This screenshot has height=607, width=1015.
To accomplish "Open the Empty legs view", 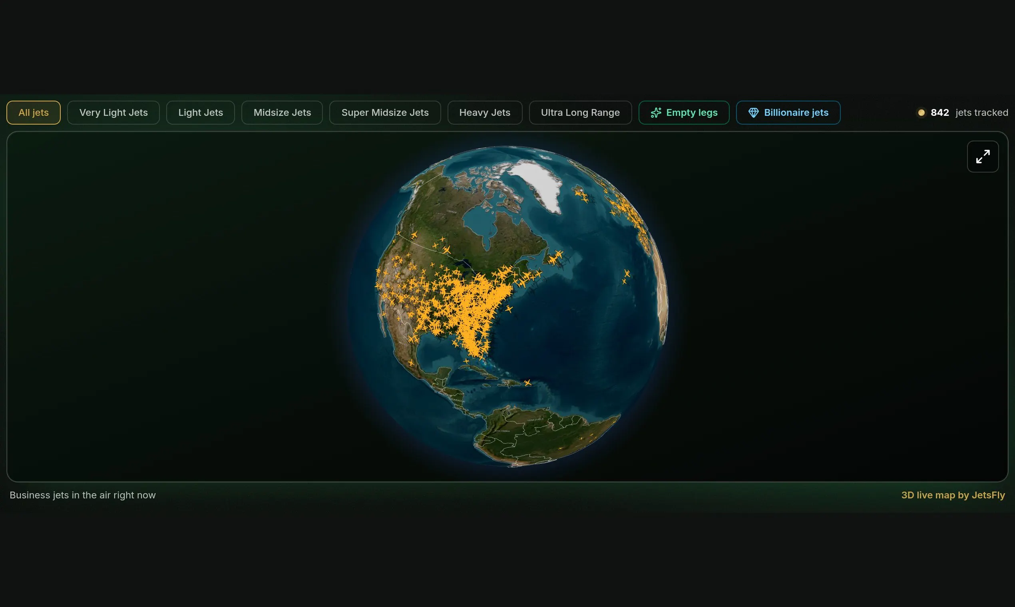I will tap(684, 113).
